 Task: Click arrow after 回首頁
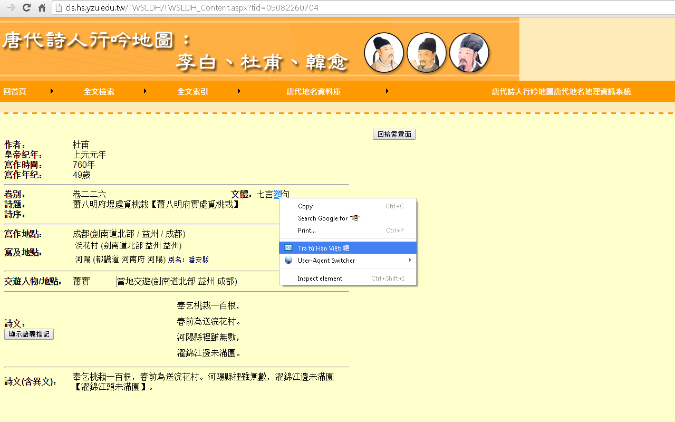click(x=52, y=91)
